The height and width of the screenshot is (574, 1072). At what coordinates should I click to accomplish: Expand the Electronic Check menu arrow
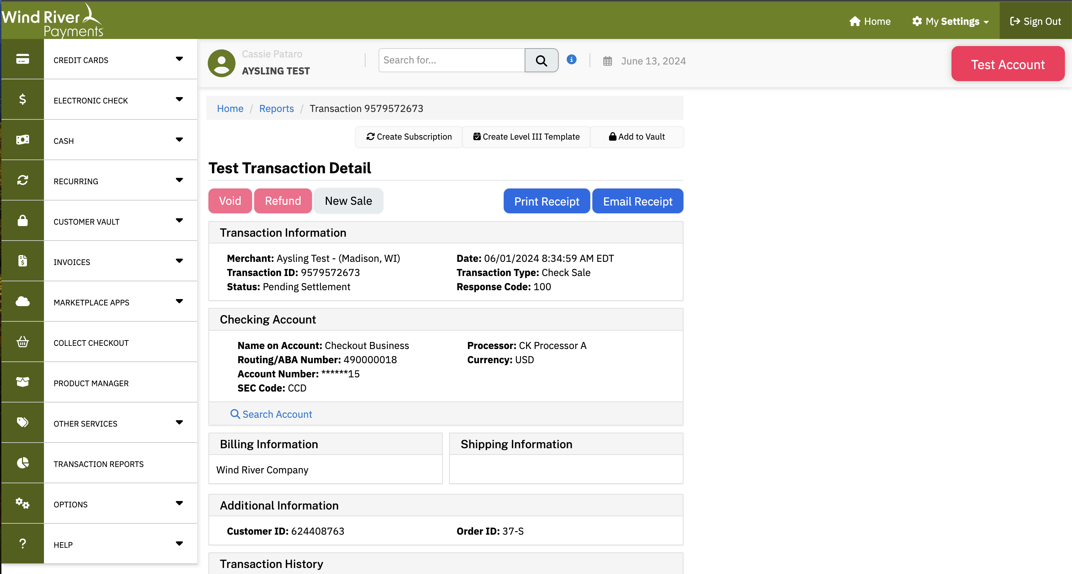[x=179, y=100]
